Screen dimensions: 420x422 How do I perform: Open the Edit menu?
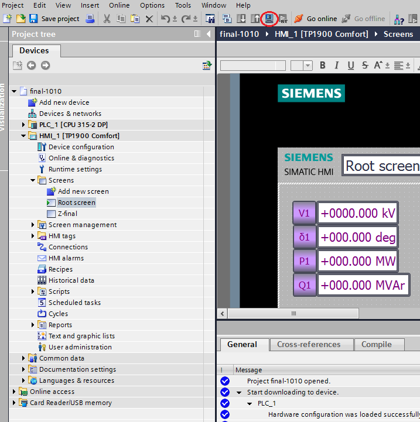coord(40,5)
